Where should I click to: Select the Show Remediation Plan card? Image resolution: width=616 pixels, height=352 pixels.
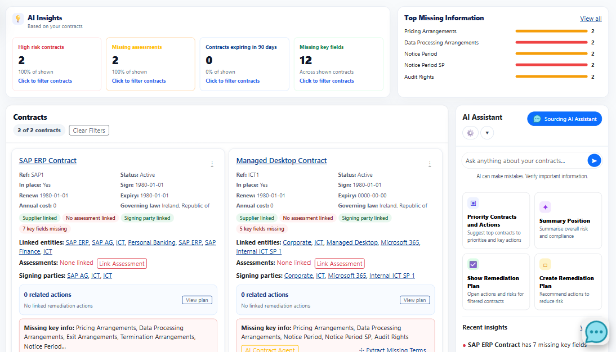point(496,282)
